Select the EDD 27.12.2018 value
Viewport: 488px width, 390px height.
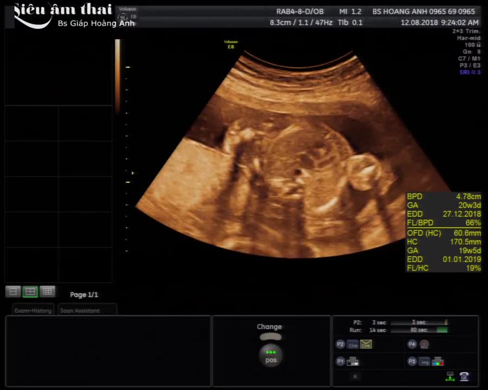(x=444, y=214)
